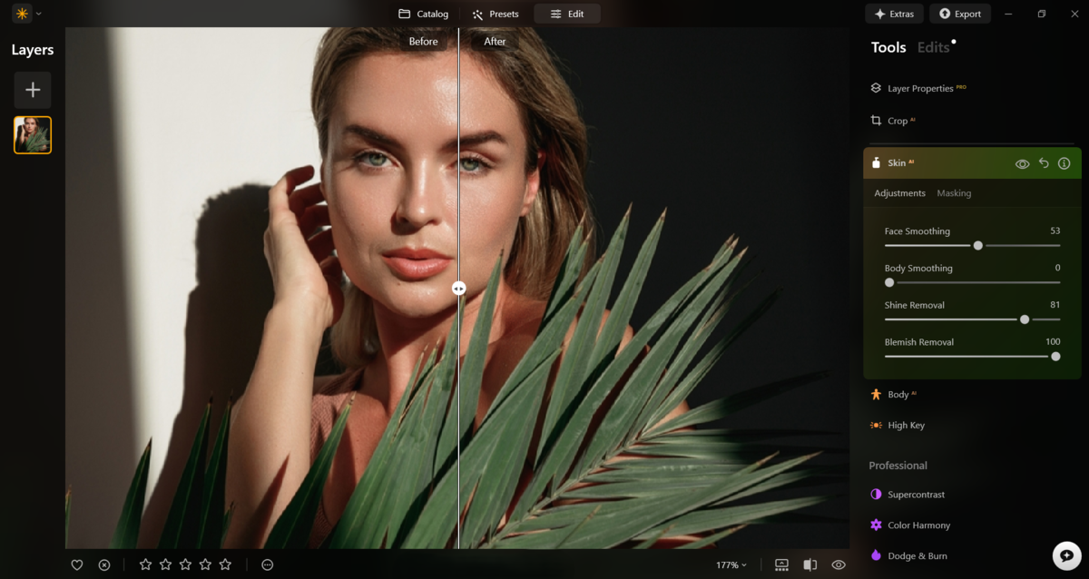Click the Export button

point(962,14)
